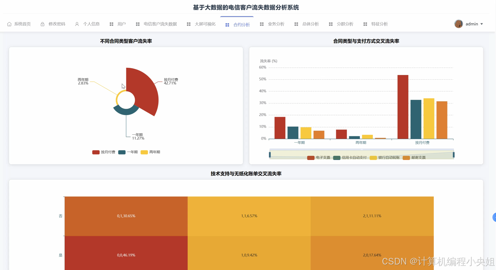The width and height of the screenshot is (496, 270).
Task: Click heatmap cell 2,0,17.64%
Action: point(372,253)
